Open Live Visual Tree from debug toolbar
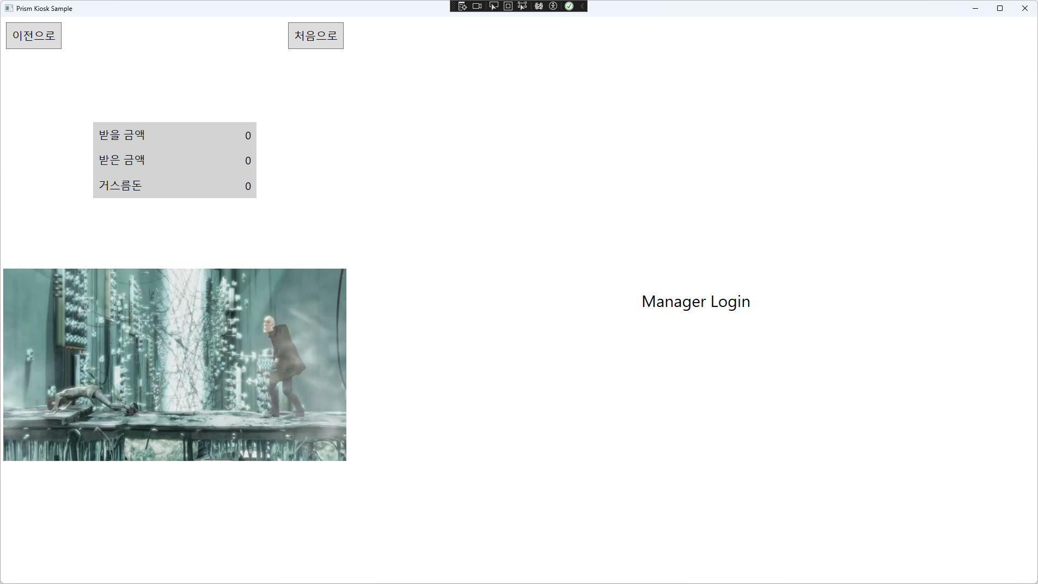This screenshot has width=1038, height=584. tap(462, 6)
